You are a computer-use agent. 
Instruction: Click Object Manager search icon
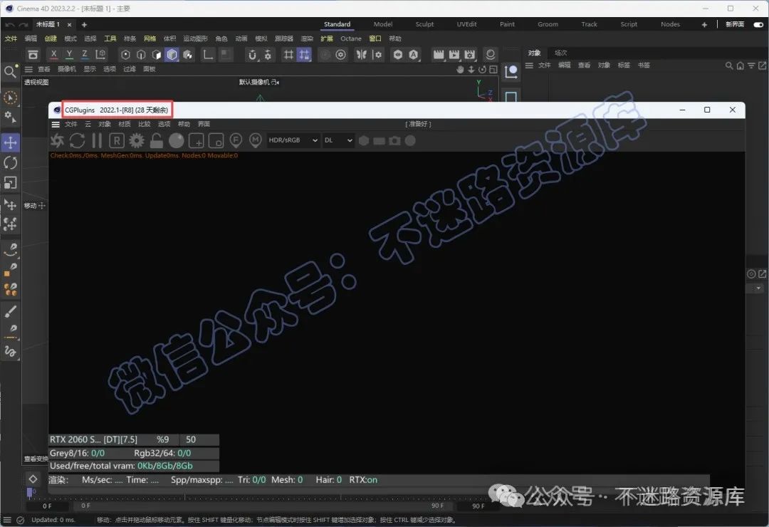[x=729, y=66]
